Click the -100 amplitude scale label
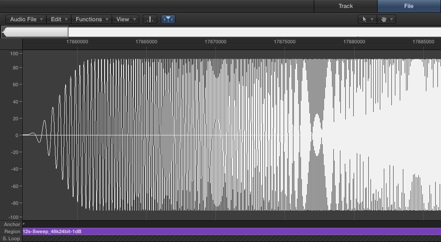Screen dimensions: 441x242 coord(13,217)
